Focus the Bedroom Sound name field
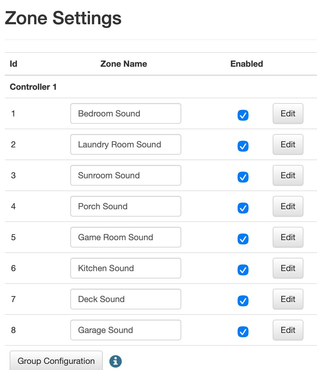The image size is (317, 370). (x=125, y=114)
